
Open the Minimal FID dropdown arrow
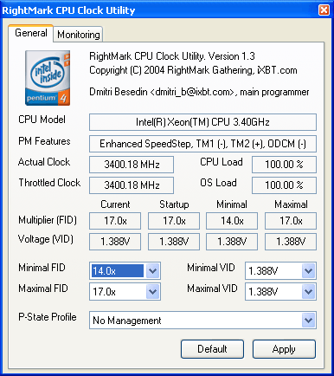tap(152, 271)
